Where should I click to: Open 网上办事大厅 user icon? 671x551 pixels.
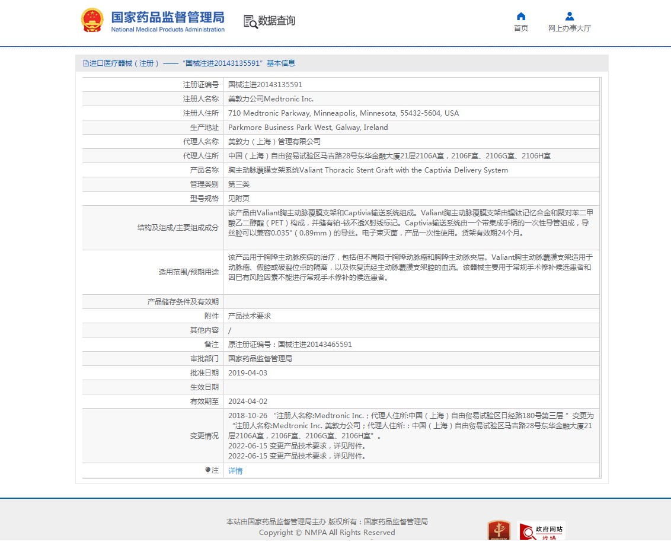pos(569,16)
